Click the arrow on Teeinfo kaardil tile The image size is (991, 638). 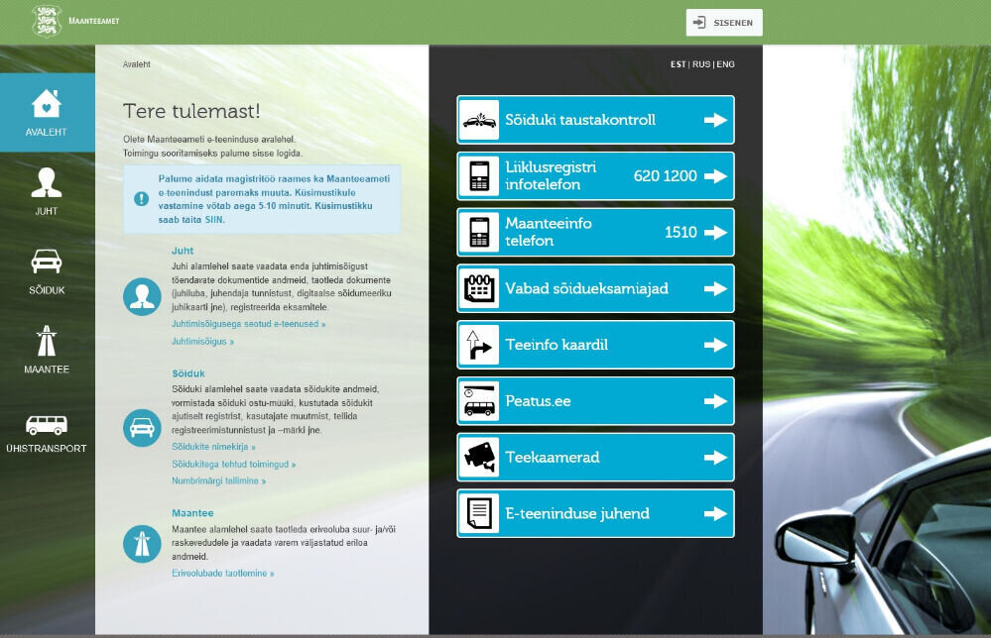coord(715,345)
